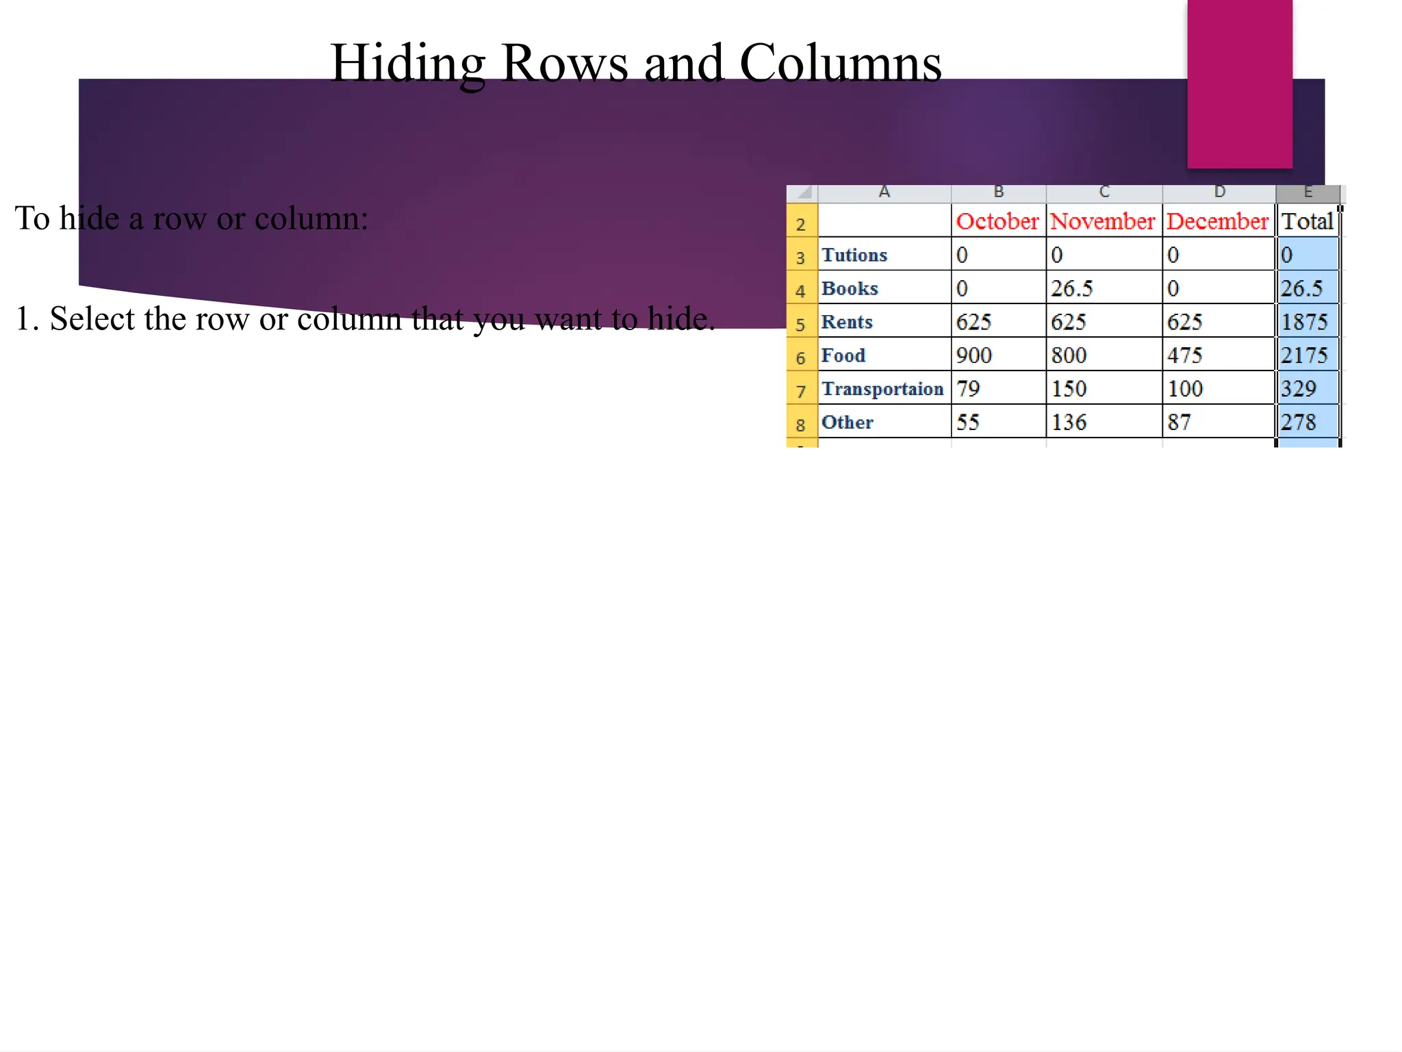The height and width of the screenshot is (1052, 1402).
Task: Select highlighted column E header
Action: coord(1308,192)
